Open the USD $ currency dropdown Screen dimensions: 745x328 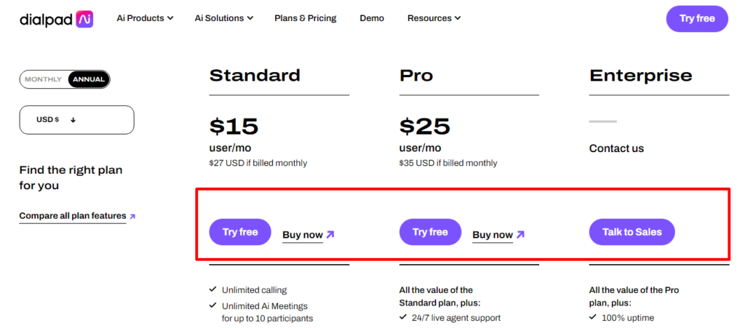pos(76,119)
